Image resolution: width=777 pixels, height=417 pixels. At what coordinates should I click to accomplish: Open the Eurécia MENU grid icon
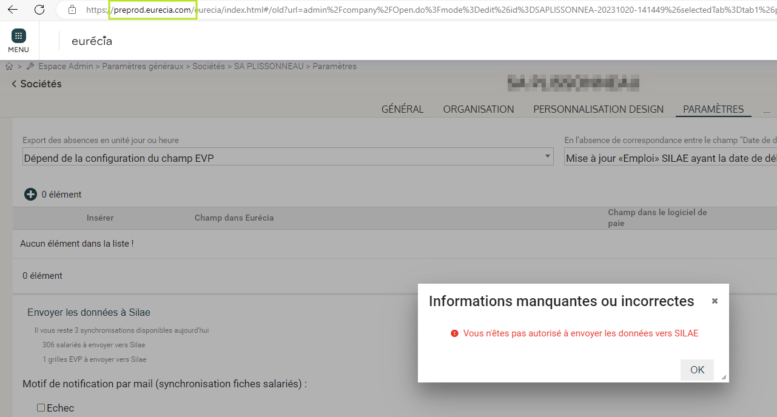click(x=18, y=36)
